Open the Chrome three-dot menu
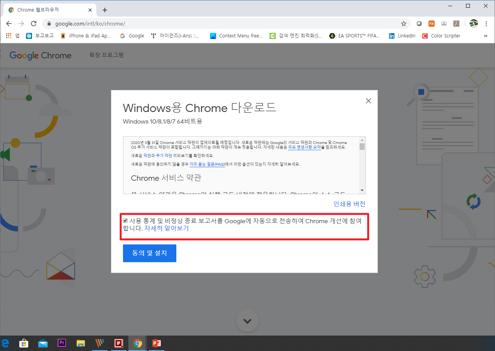Screen dimensions: 495x351 click(x=486, y=24)
